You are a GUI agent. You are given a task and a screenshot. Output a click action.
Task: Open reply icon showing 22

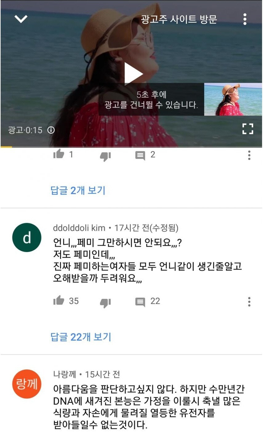click(x=140, y=302)
